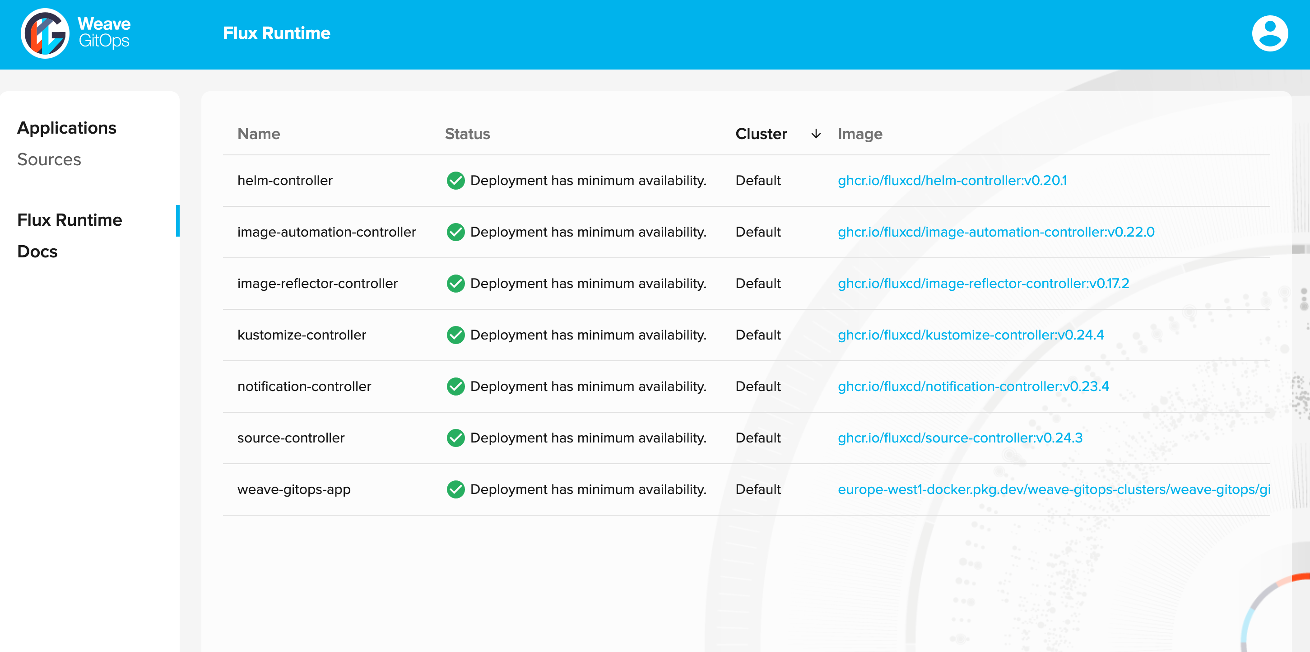Sort by the Cluster column header
The width and height of the screenshot is (1310, 652).
[x=761, y=134]
